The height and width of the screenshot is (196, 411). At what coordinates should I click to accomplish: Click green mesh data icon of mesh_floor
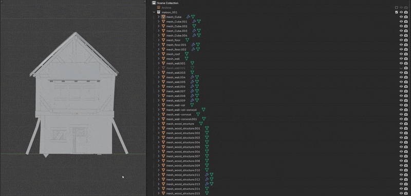pyautogui.click(x=187, y=40)
